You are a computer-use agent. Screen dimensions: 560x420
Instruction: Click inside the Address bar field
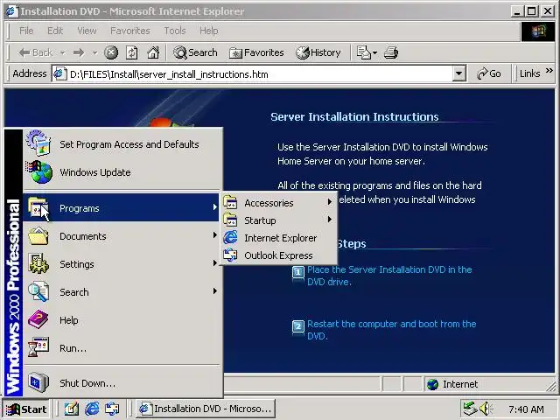pyautogui.click(x=252, y=73)
